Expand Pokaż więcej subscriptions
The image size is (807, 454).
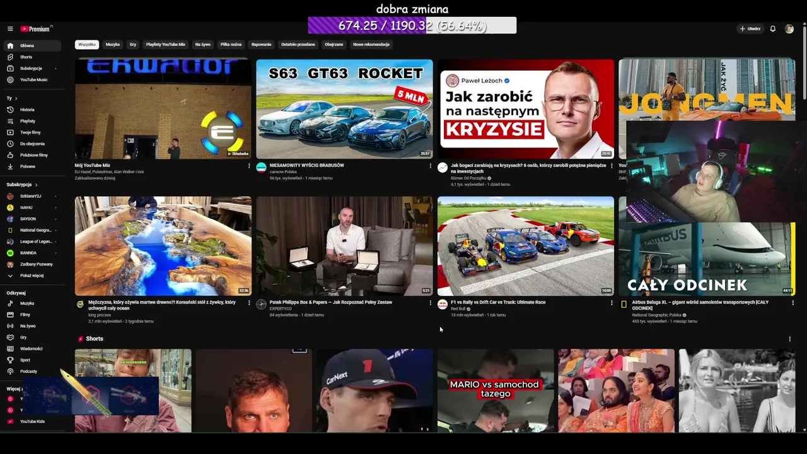tap(31, 276)
